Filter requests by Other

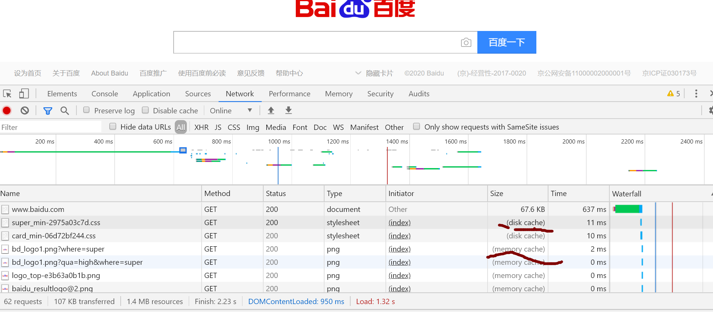(394, 127)
